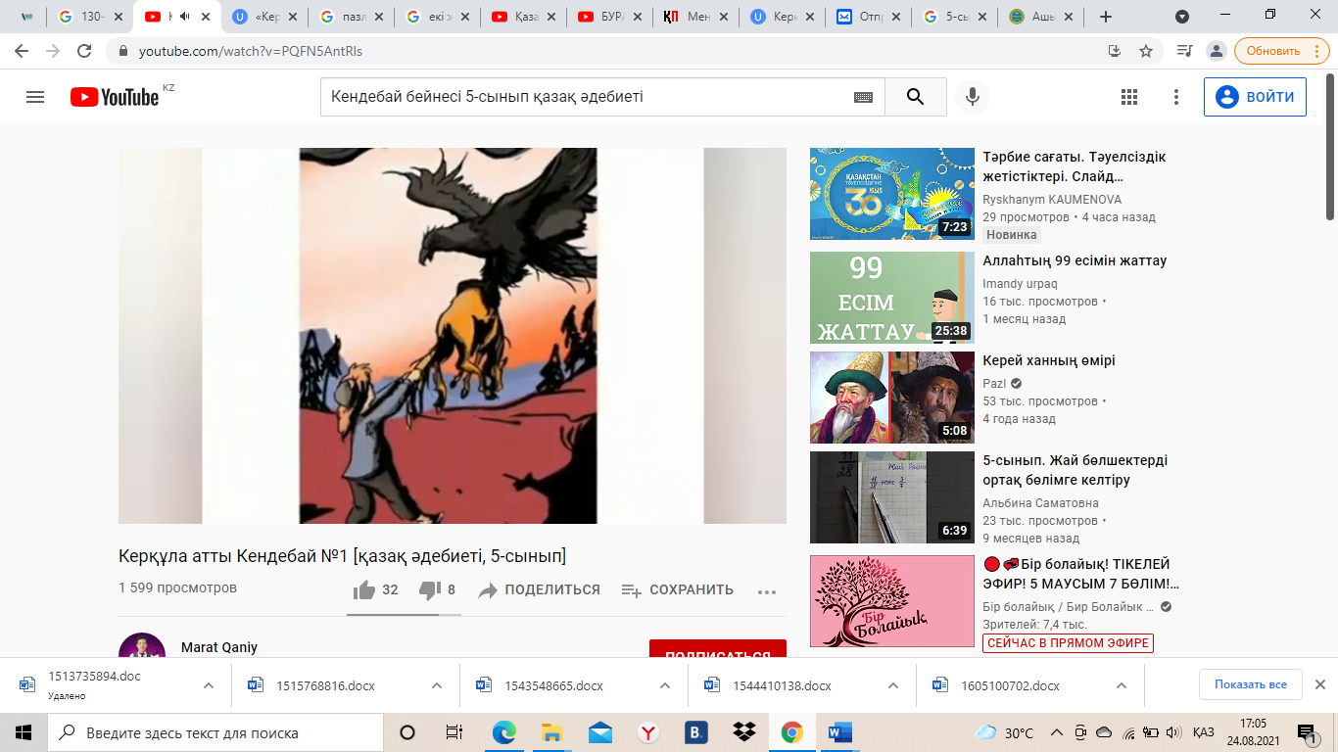Screen dimensions: 1338x752
Task: Open the Chrome profile avatar
Action: click(x=1217, y=51)
